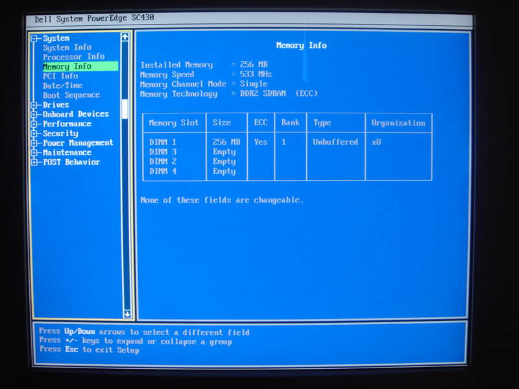The width and height of the screenshot is (519, 389).
Task: Click the 'Press Esc to exit Setup' hint
Action: (89, 349)
